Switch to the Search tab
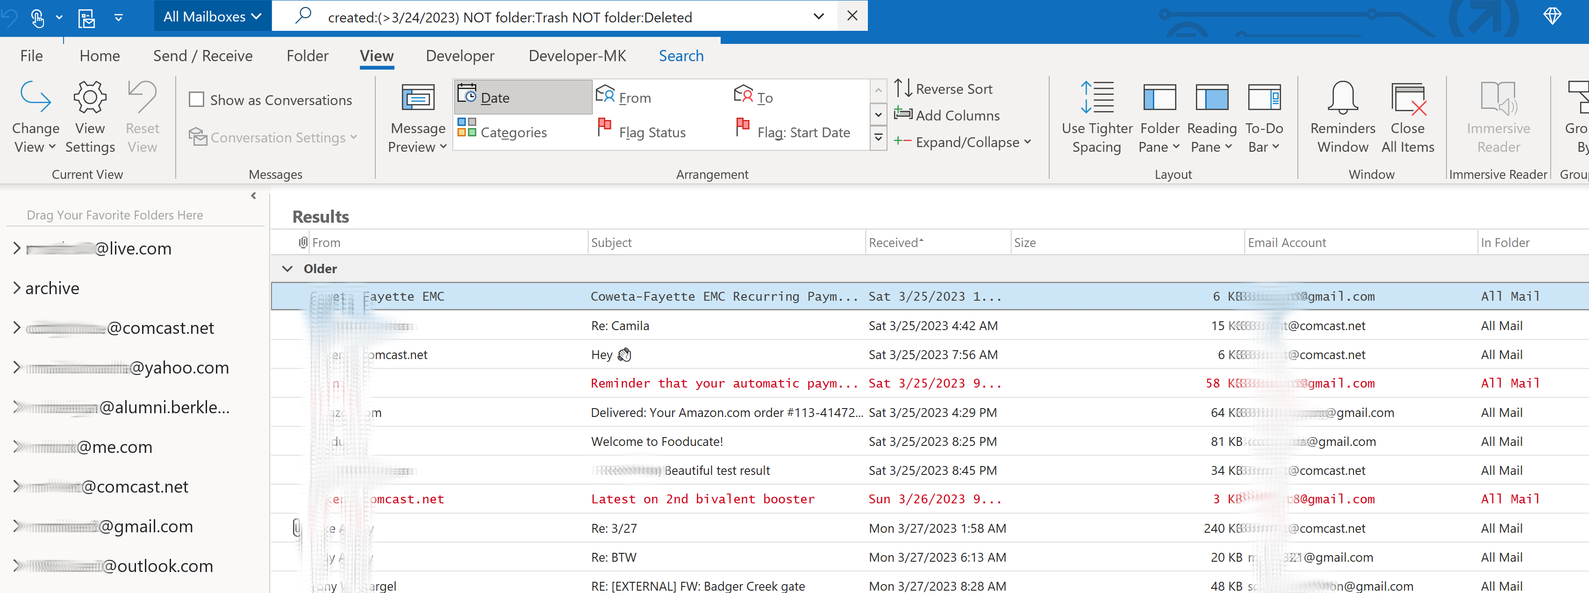The height and width of the screenshot is (593, 1589). point(680,56)
